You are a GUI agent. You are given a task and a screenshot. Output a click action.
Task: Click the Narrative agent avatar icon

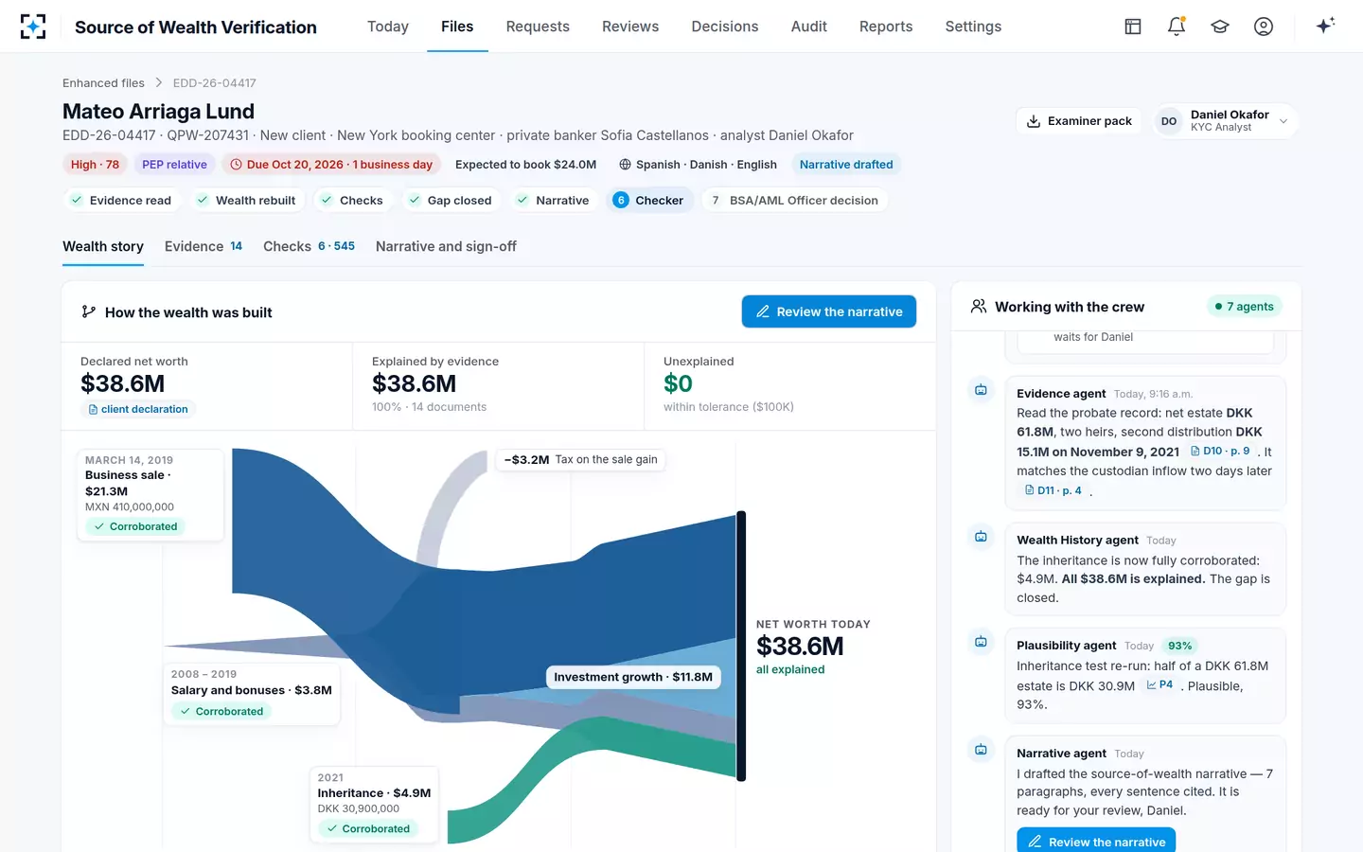click(x=982, y=750)
